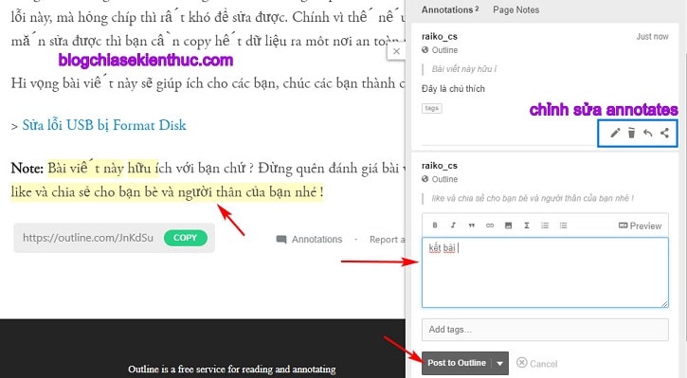687x378 pixels.
Task: Insert numbered list in annotation editor
Action: point(545,225)
